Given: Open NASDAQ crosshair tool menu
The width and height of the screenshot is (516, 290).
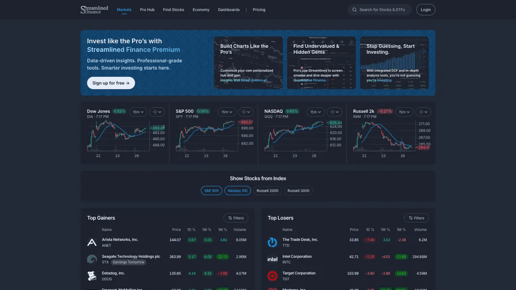Looking at the screenshot, I should point(335,112).
